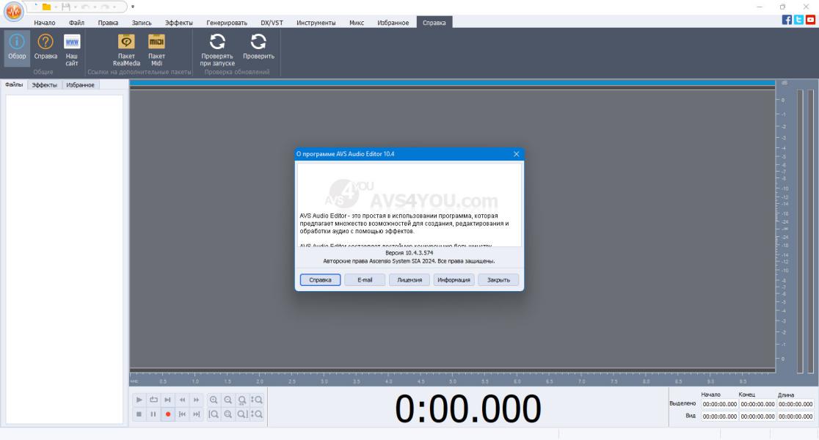Click Выделено Конец time field
Image resolution: width=819 pixels, height=440 pixels.
757,404
